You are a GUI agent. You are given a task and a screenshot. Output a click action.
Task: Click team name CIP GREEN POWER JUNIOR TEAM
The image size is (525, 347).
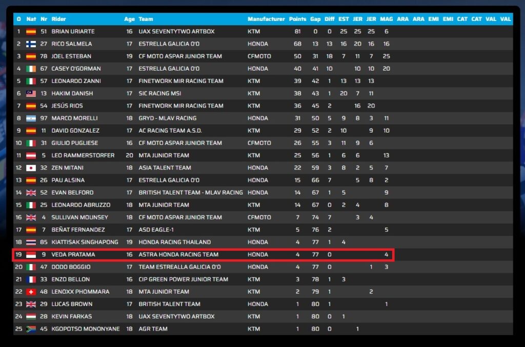pyautogui.click(x=183, y=279)
